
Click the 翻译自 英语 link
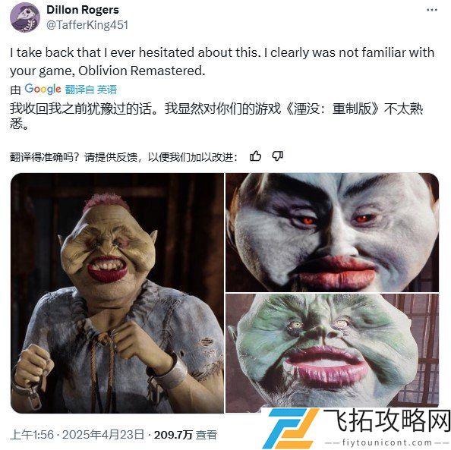click(x=91, y=90)
